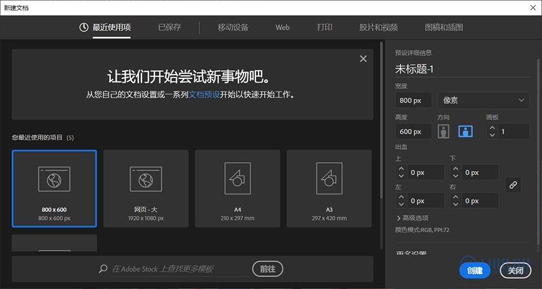
Task: Click the Adobe Stock template search field
Action: click(180, 269)
